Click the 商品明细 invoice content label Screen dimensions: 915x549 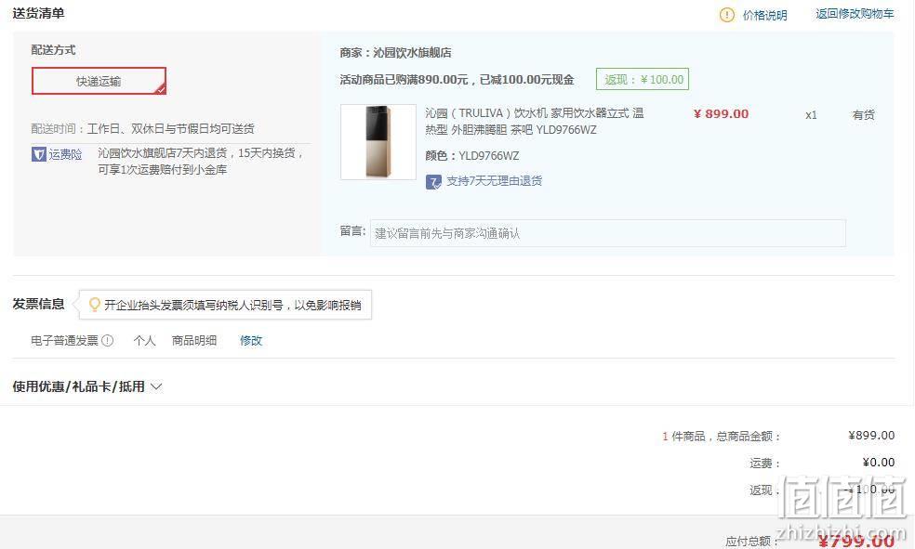[194, 340]
